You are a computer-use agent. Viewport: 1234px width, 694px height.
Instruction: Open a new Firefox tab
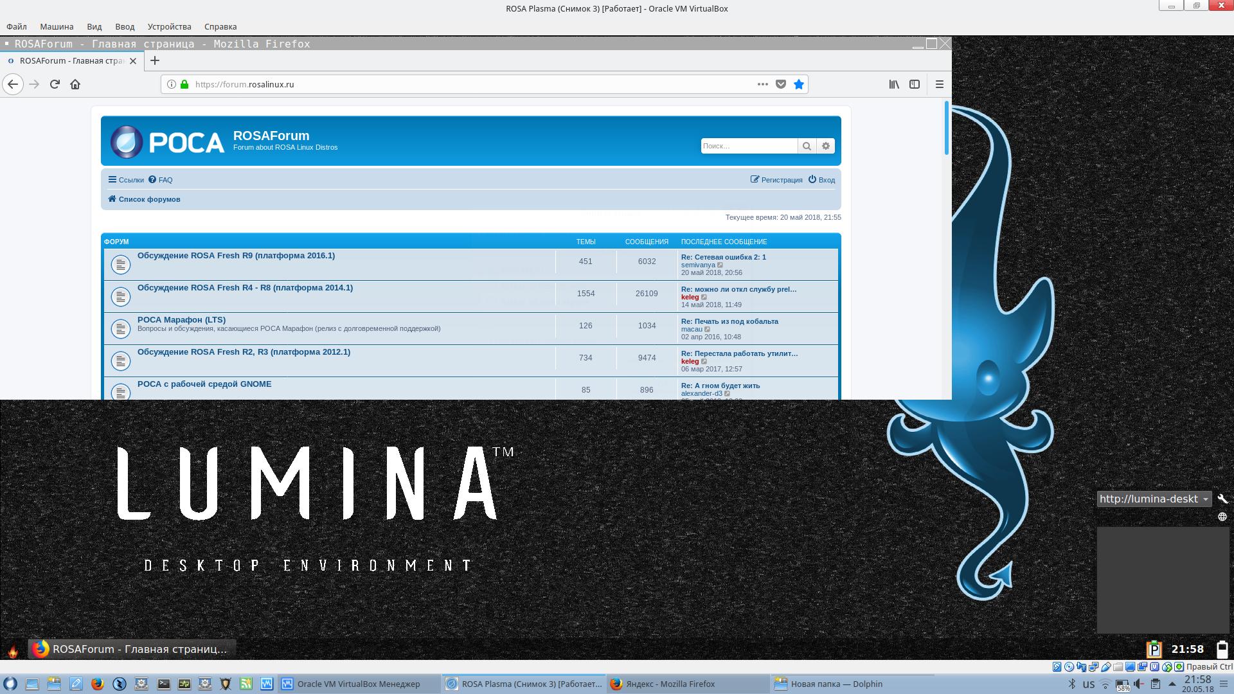(x=154, y=60)
